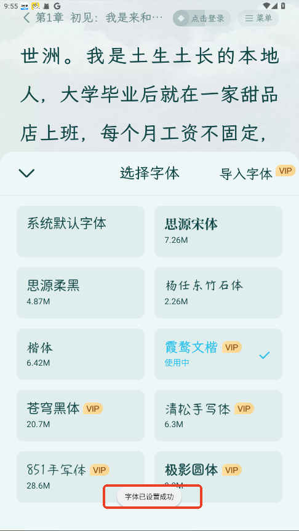Screen dimensions: 299x531
Task: Pick the 851手写体 font
Action: coord(81,476)
